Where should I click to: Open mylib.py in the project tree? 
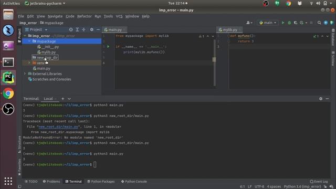47,52
